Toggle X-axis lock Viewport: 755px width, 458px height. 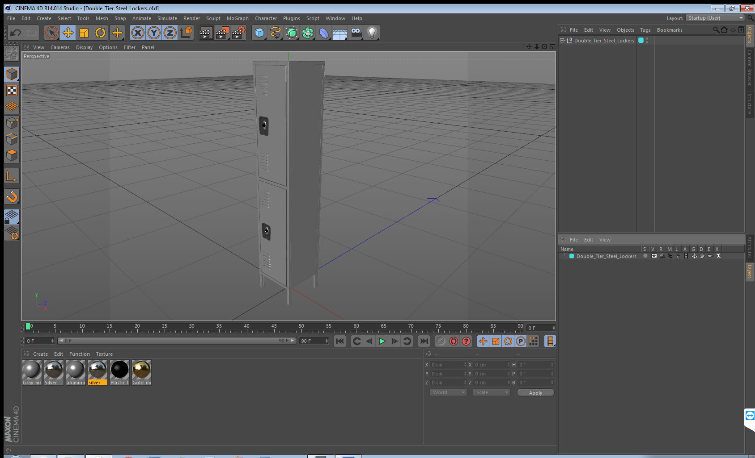[x=138, y=33]
